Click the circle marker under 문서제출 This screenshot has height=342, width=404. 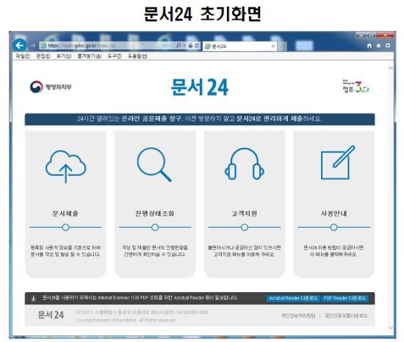pyautogui.click(x=65, y=227)
